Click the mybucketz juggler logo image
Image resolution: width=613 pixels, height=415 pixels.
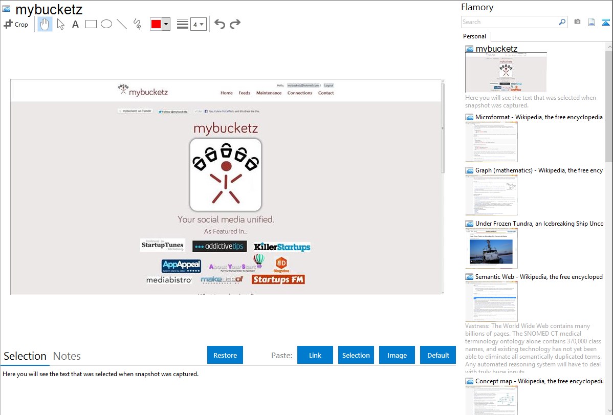tap(226, 175)
